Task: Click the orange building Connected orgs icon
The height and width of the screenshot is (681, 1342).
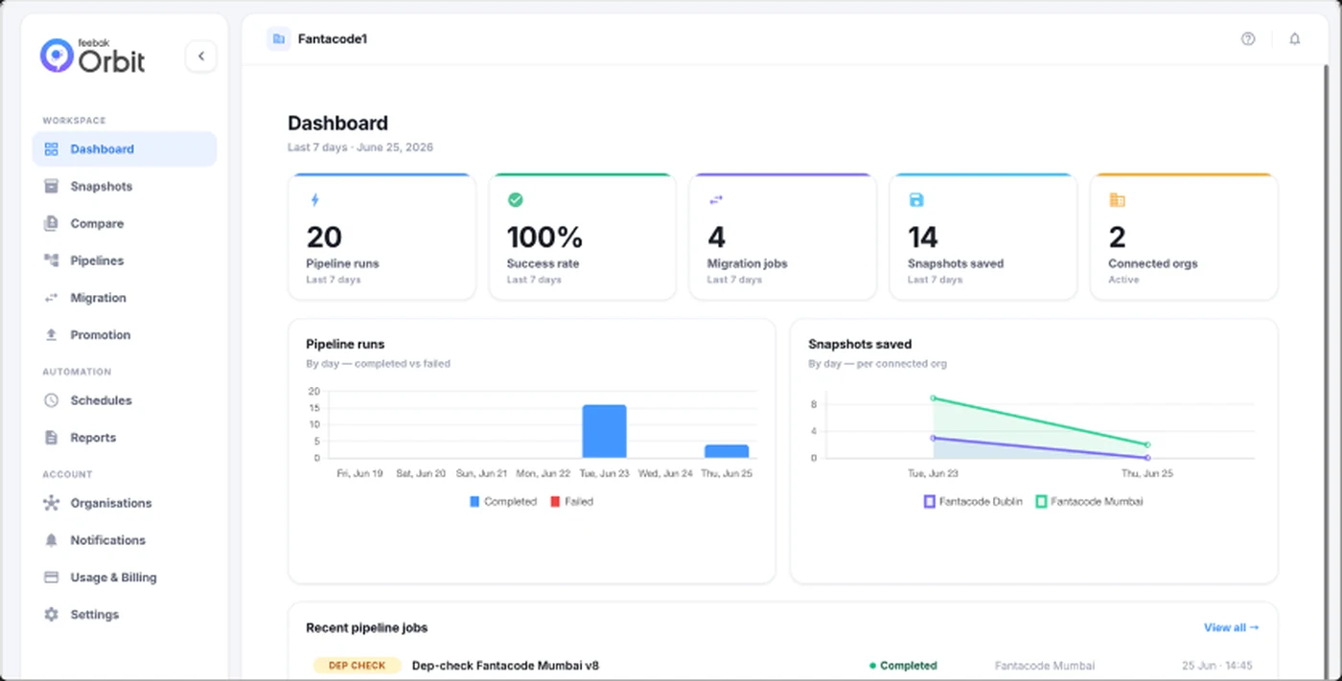Action: [1117, 200]
